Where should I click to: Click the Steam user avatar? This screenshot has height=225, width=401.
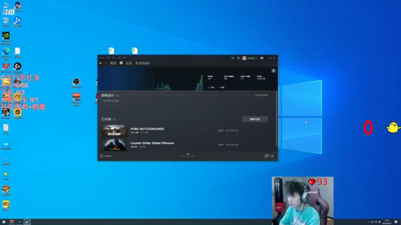click(x=244, y=58)
